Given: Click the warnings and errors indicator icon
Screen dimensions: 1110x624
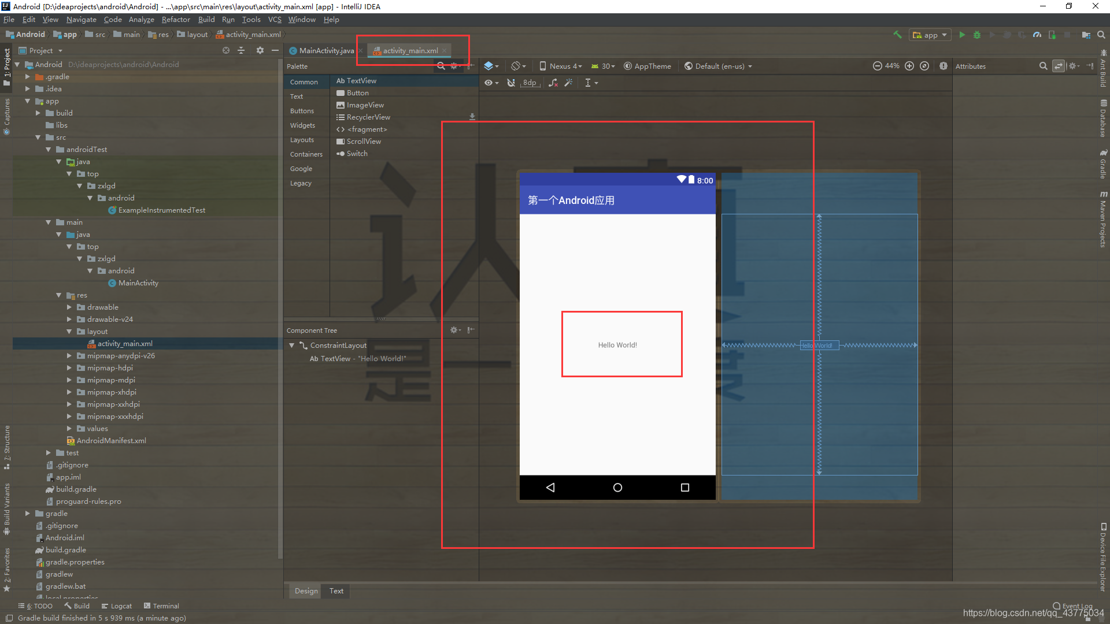Looking at the screenshot, I should pyautogui.click(x=943, y=66).
